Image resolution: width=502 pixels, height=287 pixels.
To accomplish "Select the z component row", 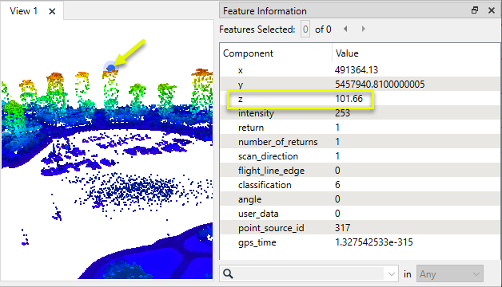I will click(x=361, y=99).
